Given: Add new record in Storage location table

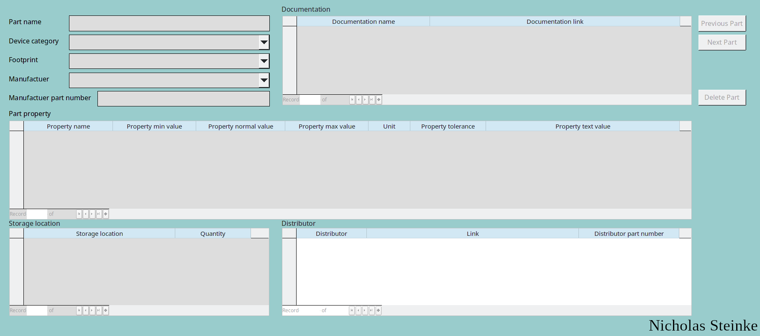Looking at the screenshot, I should pos(106,311).
